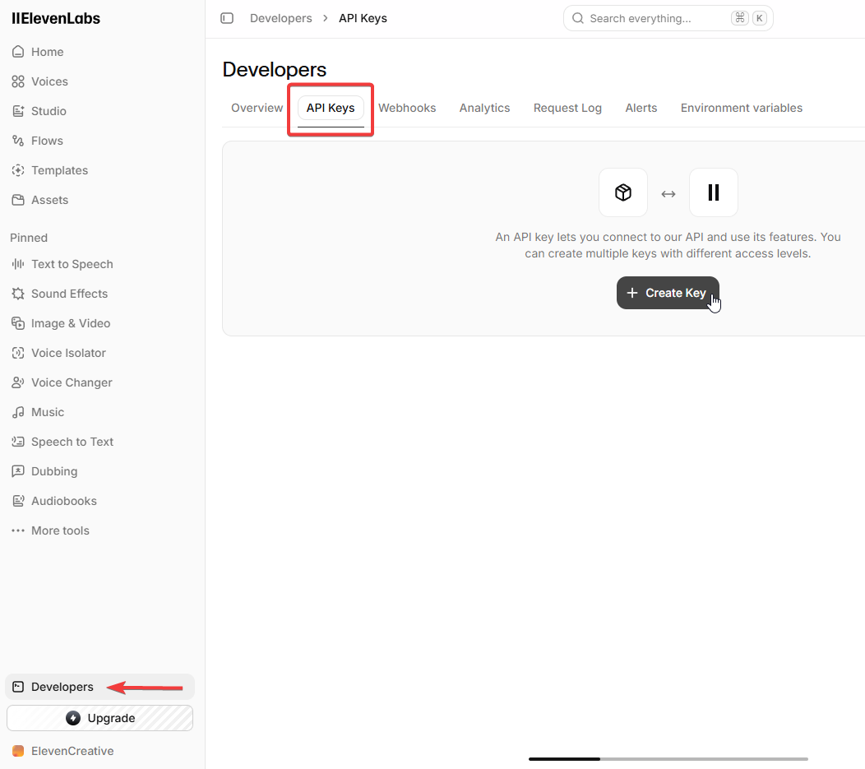865x769 pixels.
Task: Open the Voice Isolator label
Action: click(68, 353)
